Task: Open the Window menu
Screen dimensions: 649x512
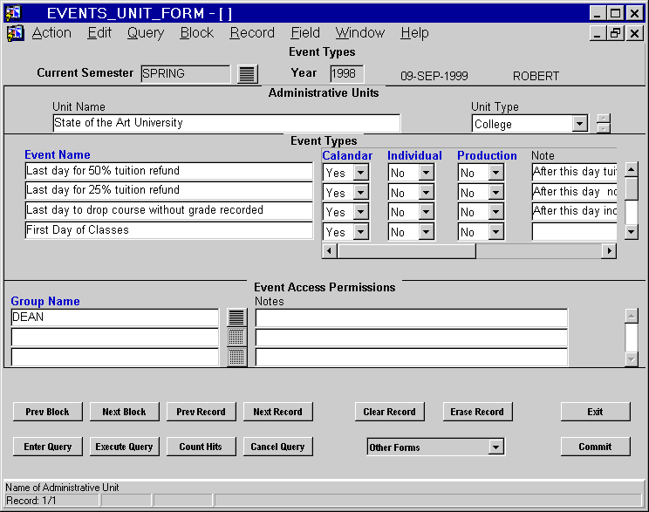Action: point(360,32)
